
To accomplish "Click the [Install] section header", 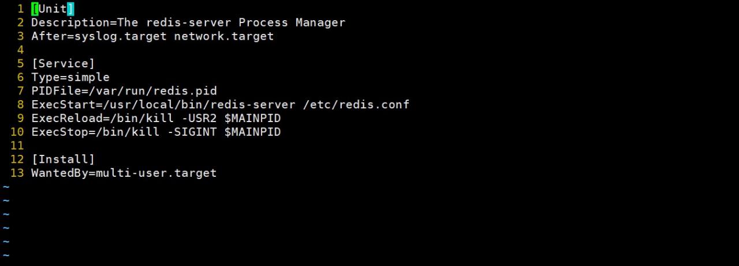I will point(63,159).
